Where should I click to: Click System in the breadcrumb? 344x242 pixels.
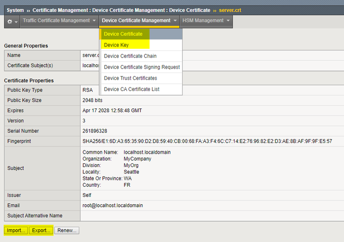coord(15,10)
